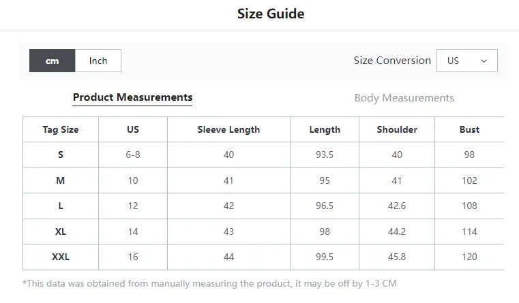Click the Sleeve Length column header
Viewport: 519px width, 303px height.
228,129
